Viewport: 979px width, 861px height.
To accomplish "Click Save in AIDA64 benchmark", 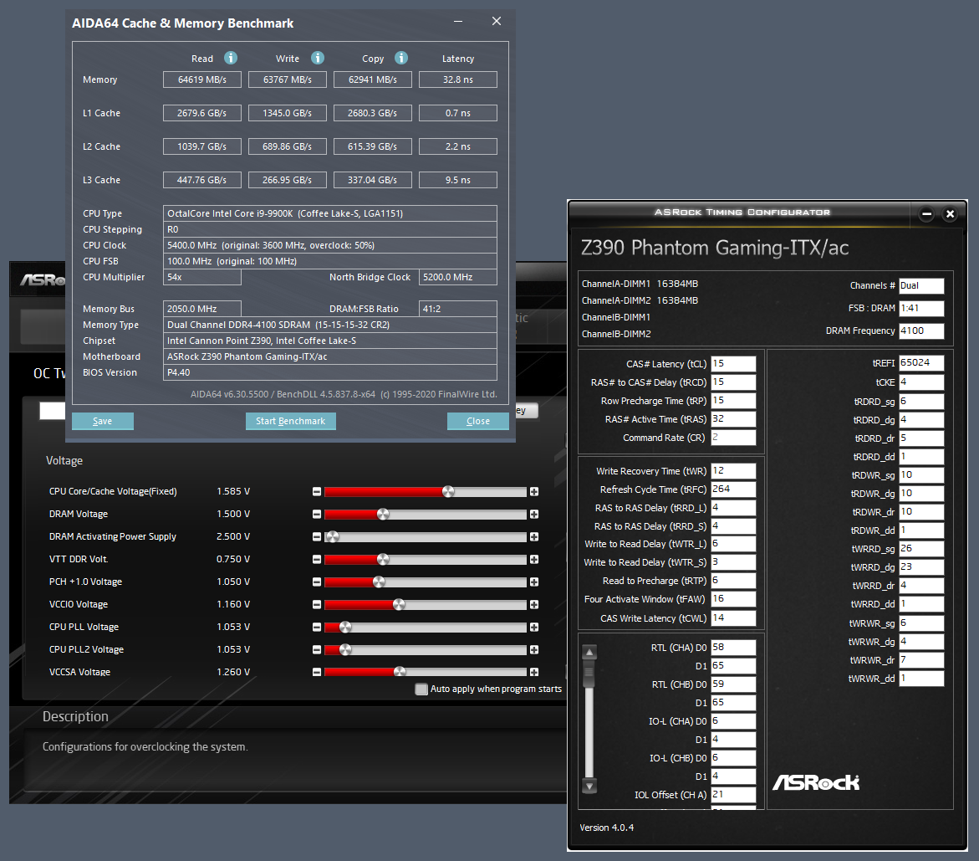I will [x=102, y=421].
